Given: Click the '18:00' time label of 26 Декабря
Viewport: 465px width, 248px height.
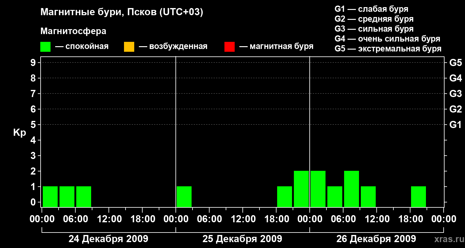Looking at the screenshot, I should pos(410,219).
